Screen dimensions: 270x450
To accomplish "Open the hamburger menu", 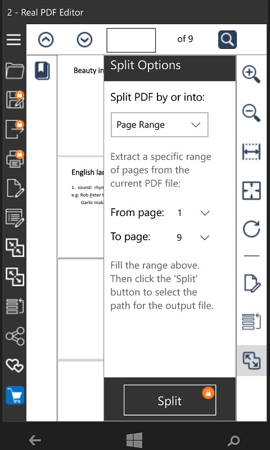I will [13, 39].
